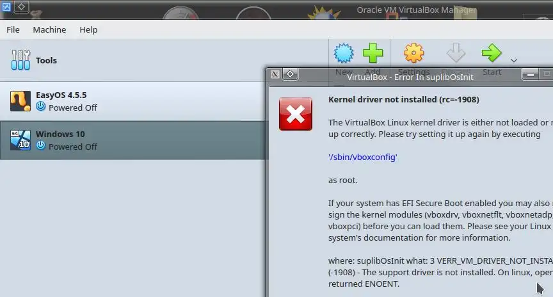The image size is (553, 297).
Task: Click the error dialog title bar text
Action: (x=410, y=77)
